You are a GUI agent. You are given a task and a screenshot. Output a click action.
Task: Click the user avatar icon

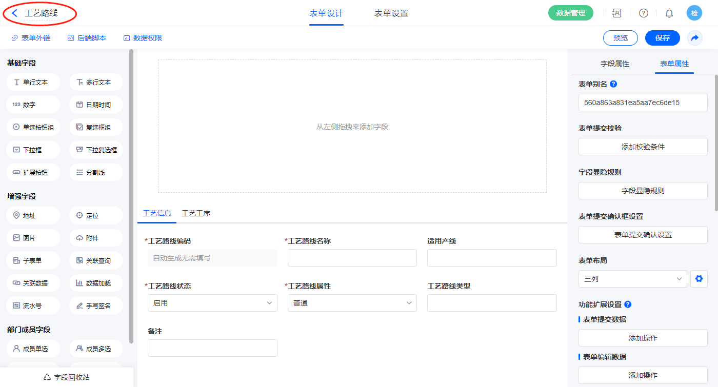tap(694, 13)
